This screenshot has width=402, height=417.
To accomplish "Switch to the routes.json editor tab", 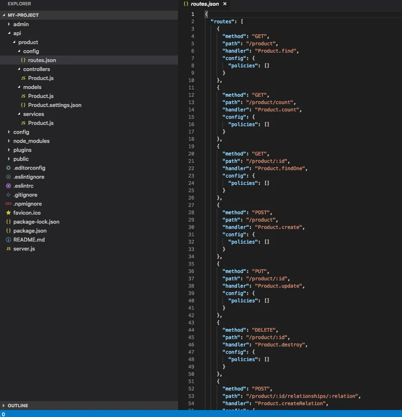I will (x=205, y=4).
